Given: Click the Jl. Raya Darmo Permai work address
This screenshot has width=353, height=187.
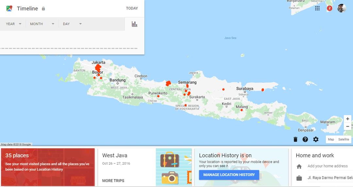Looking at the screenshot, I should (330, 178).
